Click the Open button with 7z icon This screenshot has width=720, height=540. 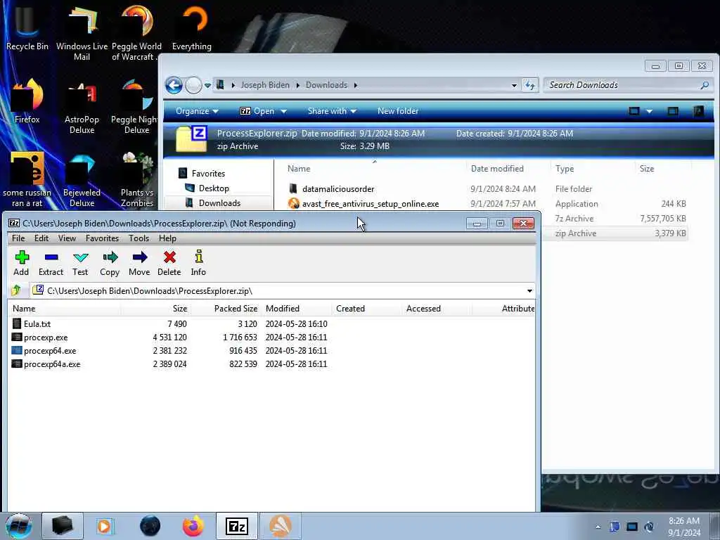pyautogui.click(x=257, y=111)
